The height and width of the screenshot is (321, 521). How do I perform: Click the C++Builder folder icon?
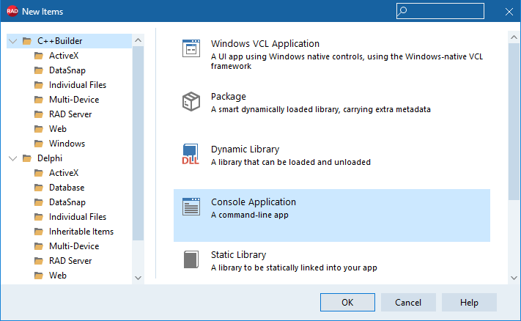(x=27, y=41)
